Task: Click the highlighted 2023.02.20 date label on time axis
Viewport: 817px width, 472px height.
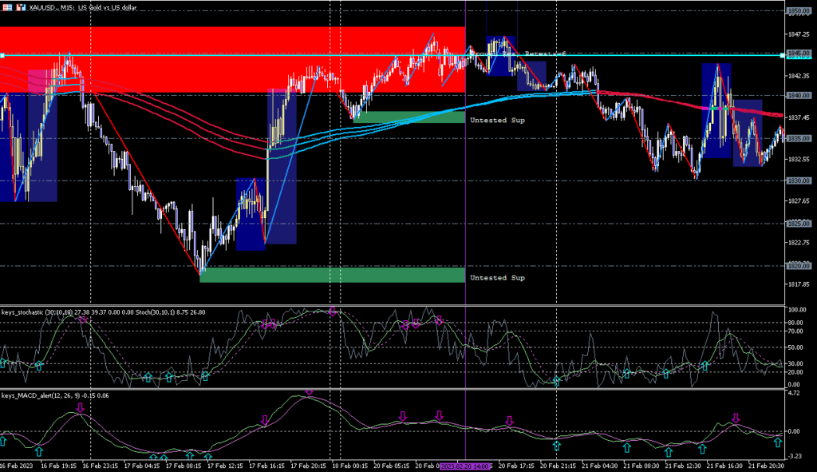Action: click(x=464, y=465)
